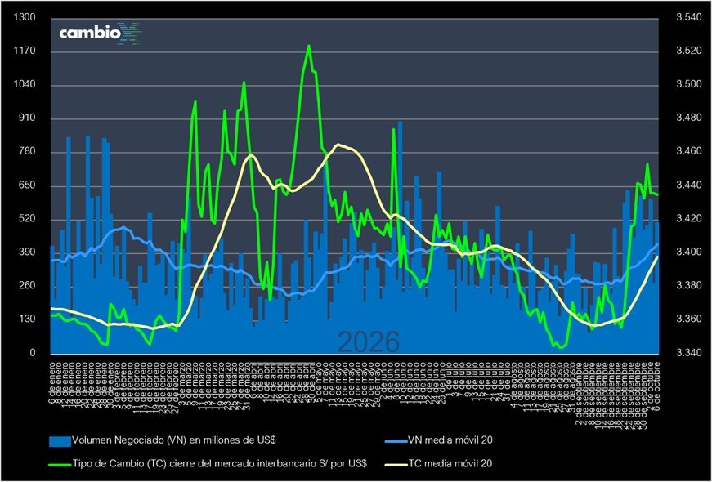Select the left axis value 260
712x482 pixels.
(27, 286)
